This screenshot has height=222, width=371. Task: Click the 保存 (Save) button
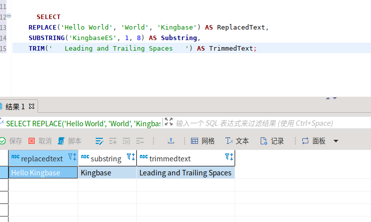[x=12, y=141]
